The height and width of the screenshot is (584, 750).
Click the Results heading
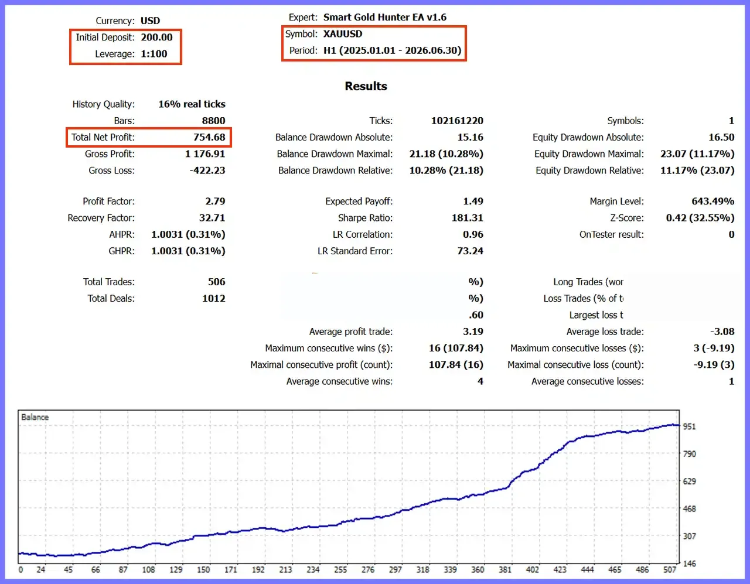(x=366, y=86)
